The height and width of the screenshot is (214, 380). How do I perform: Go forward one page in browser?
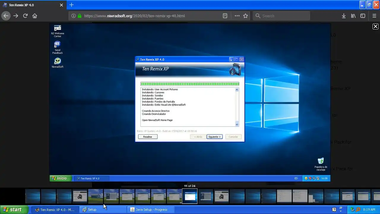16,16
